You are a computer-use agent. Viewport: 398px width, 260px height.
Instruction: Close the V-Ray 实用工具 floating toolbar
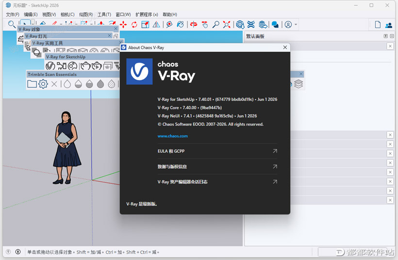(120, 42)
